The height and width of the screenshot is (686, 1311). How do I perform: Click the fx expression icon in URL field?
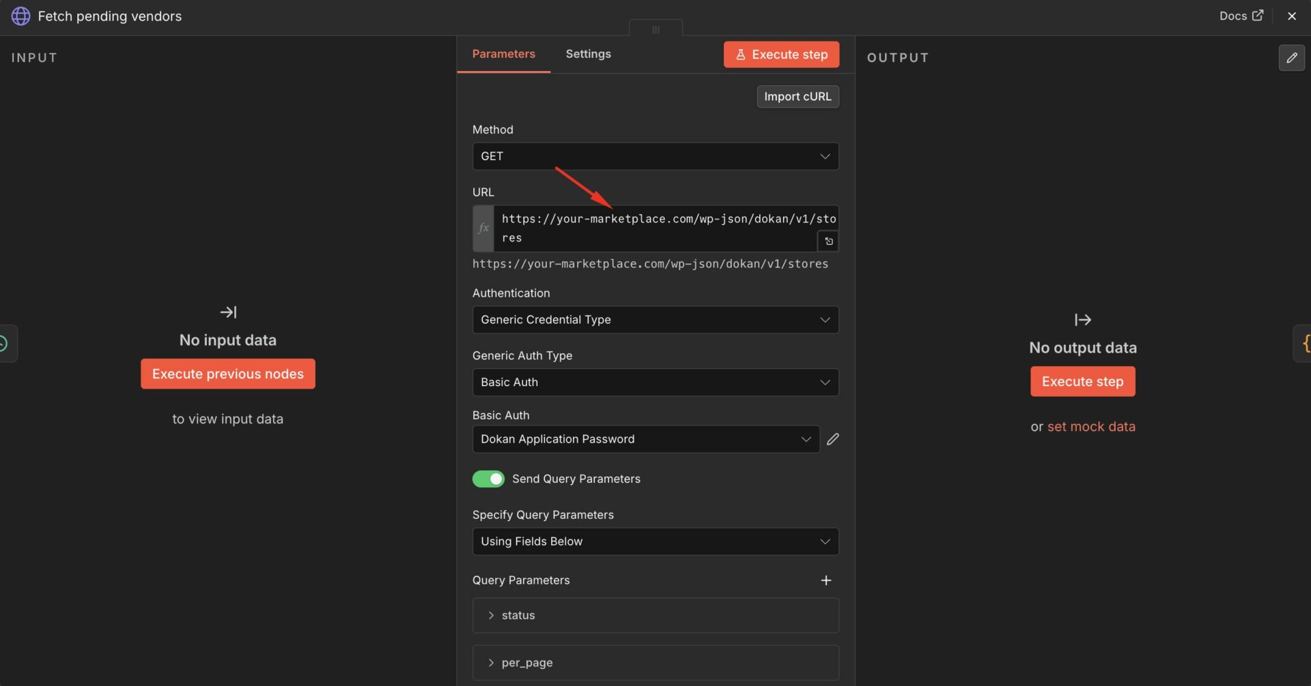[483, 228]
